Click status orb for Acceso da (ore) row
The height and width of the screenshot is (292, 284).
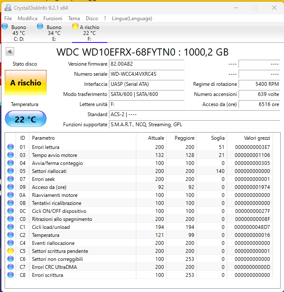click(11, 187)
